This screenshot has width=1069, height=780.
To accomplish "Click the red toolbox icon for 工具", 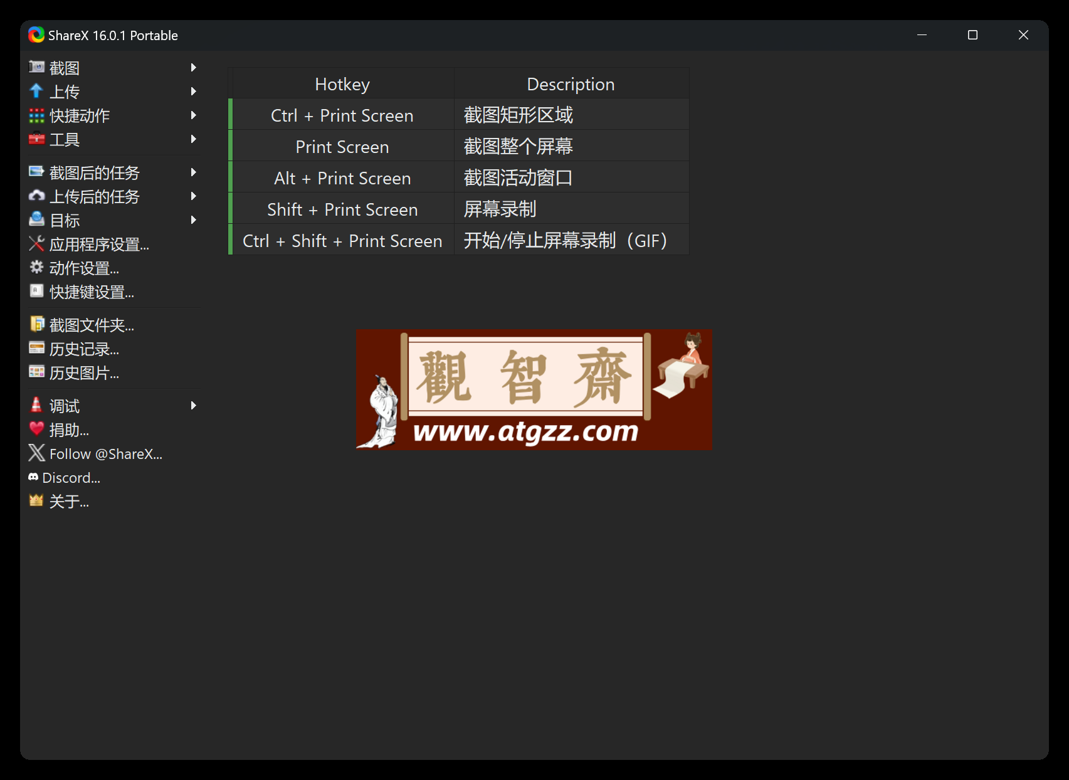I will pos(36,139).
